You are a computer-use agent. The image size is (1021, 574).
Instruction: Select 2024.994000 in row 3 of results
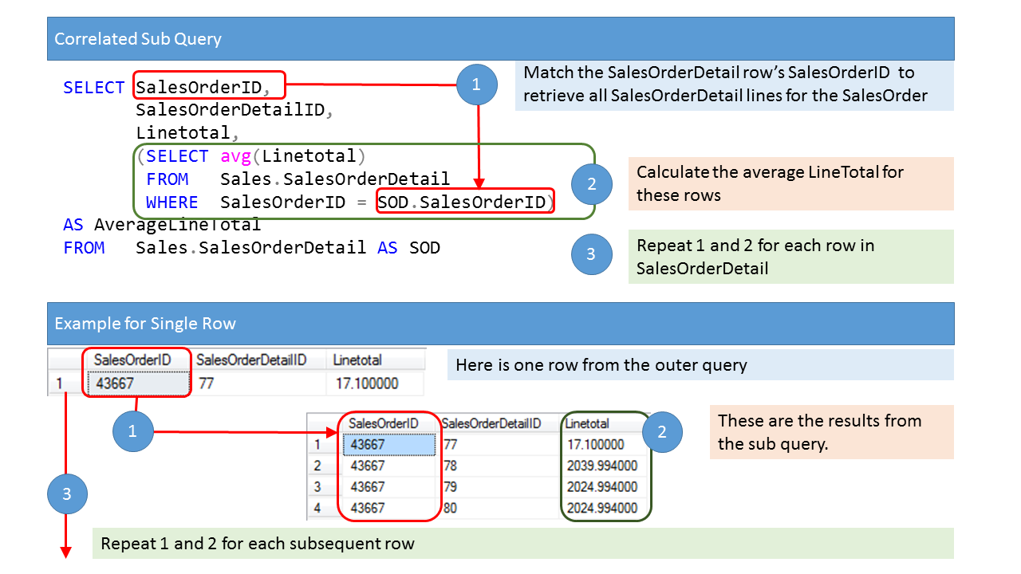pos(605,486)
